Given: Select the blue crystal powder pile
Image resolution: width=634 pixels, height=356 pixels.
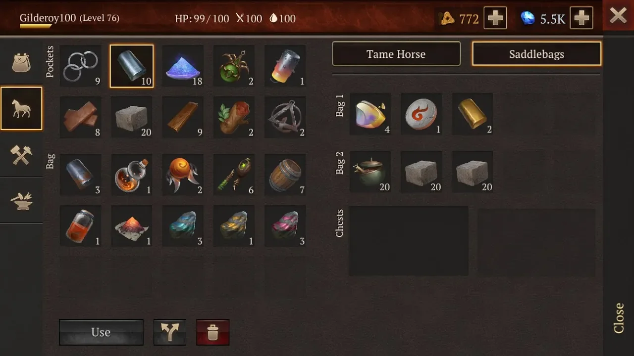Looking at the screenshot, I should 183,66.
